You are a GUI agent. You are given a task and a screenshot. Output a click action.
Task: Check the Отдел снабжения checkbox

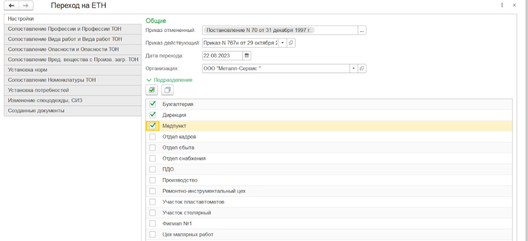pyautogui.click(x=153, y=158)
